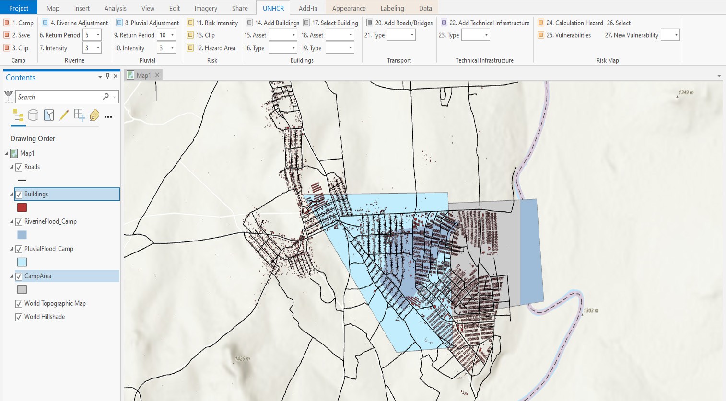Click the 27. New Vulnerability label
Image resolution: width=726 pixels, height=401 pixels.
(x=632, y=35)
